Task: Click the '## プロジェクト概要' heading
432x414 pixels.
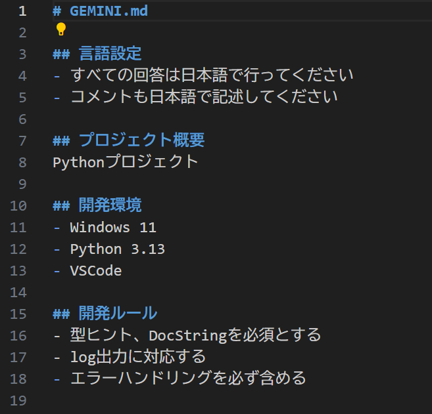Action: pyautogui.click(x=129, y=140)
